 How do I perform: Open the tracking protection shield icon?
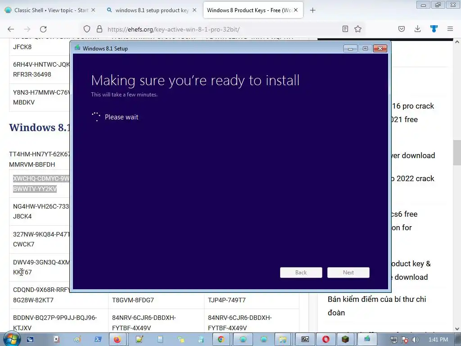(87, 29)
